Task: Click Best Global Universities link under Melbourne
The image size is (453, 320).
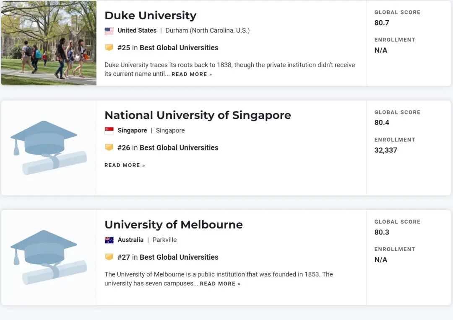Action: coord(179,257)
